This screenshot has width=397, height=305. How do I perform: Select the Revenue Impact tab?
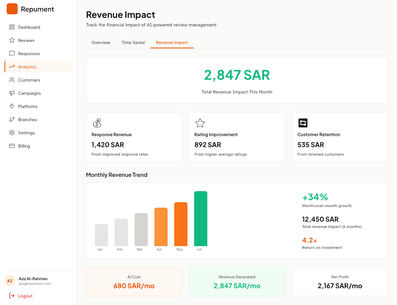(172, 43)
